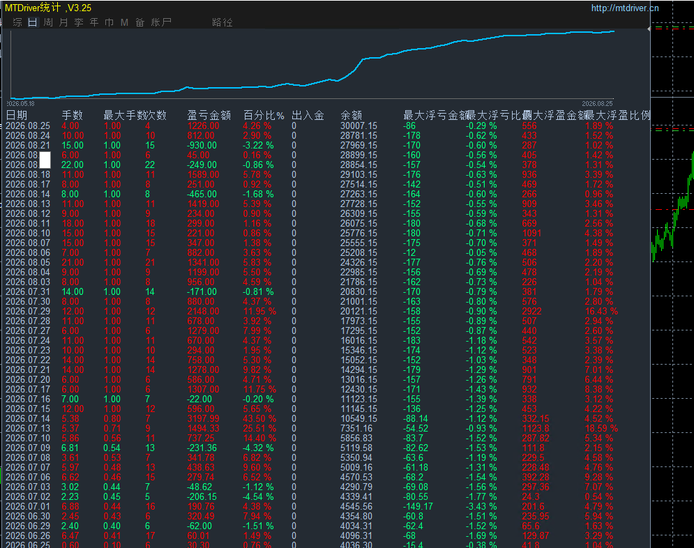The image size is (694, 548).
Task: Open the 年 yearly statistics tab
Action: pyautogui.click(x=94, y=22)
